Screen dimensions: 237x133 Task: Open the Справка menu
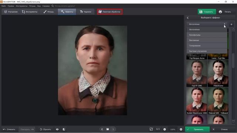pyautogui.click(x=46, y=6)
